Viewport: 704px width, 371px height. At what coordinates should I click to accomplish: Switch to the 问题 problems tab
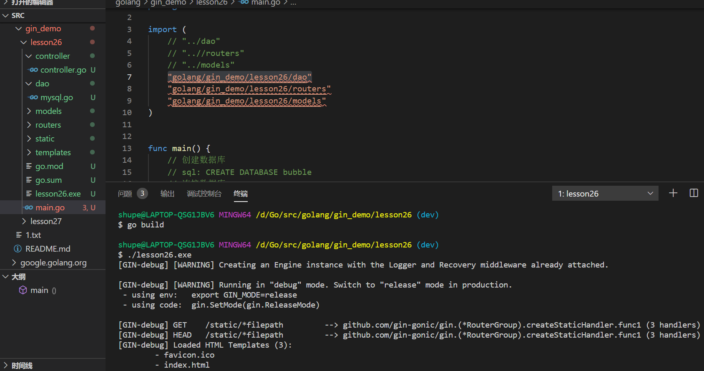tap(125, 194)
